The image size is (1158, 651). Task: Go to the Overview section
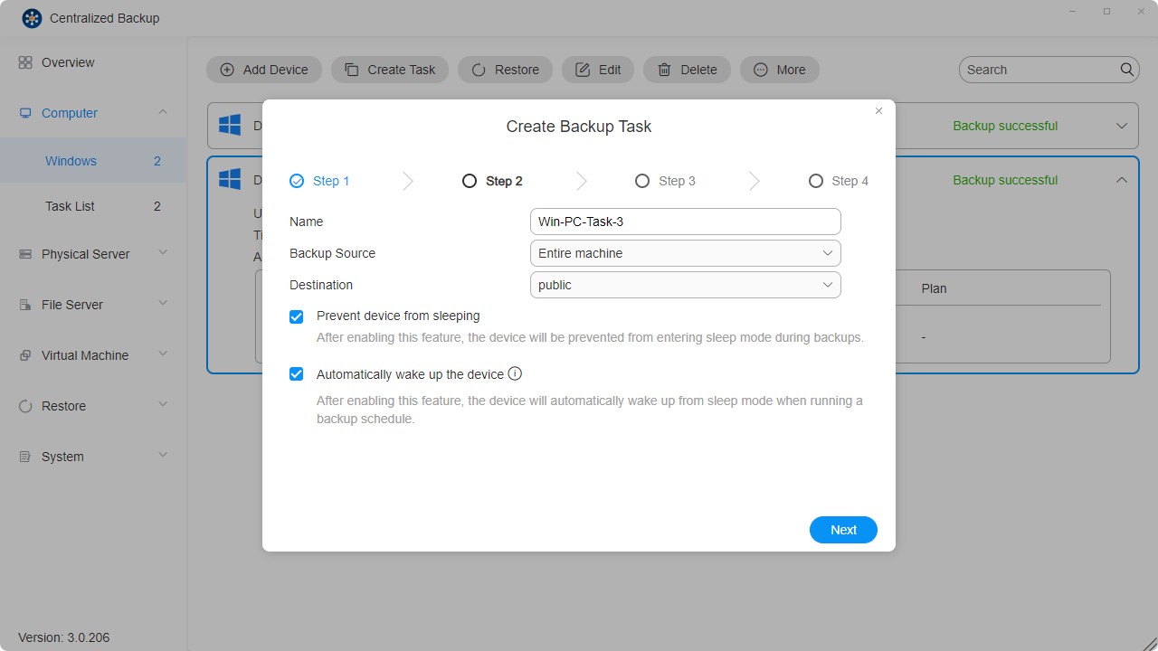(68, 62)
